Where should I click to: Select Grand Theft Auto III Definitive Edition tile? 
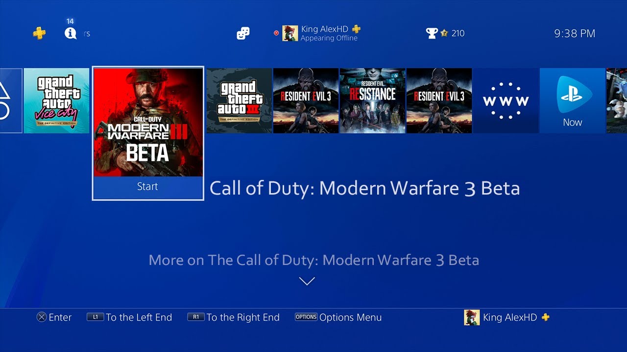click(x=239, y=101)
